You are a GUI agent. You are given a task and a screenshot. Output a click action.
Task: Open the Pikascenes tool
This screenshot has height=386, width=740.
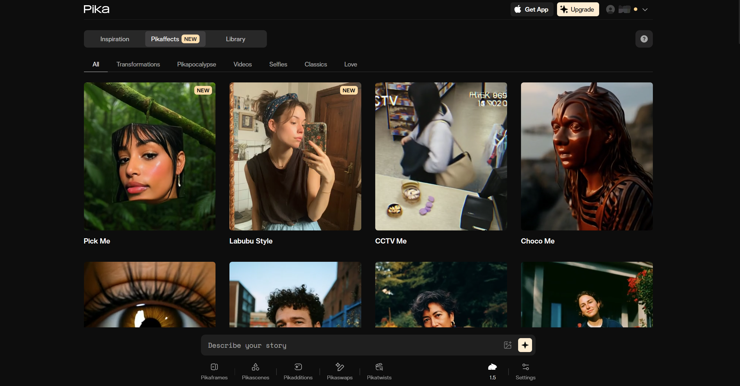click(x=255, y=367)
